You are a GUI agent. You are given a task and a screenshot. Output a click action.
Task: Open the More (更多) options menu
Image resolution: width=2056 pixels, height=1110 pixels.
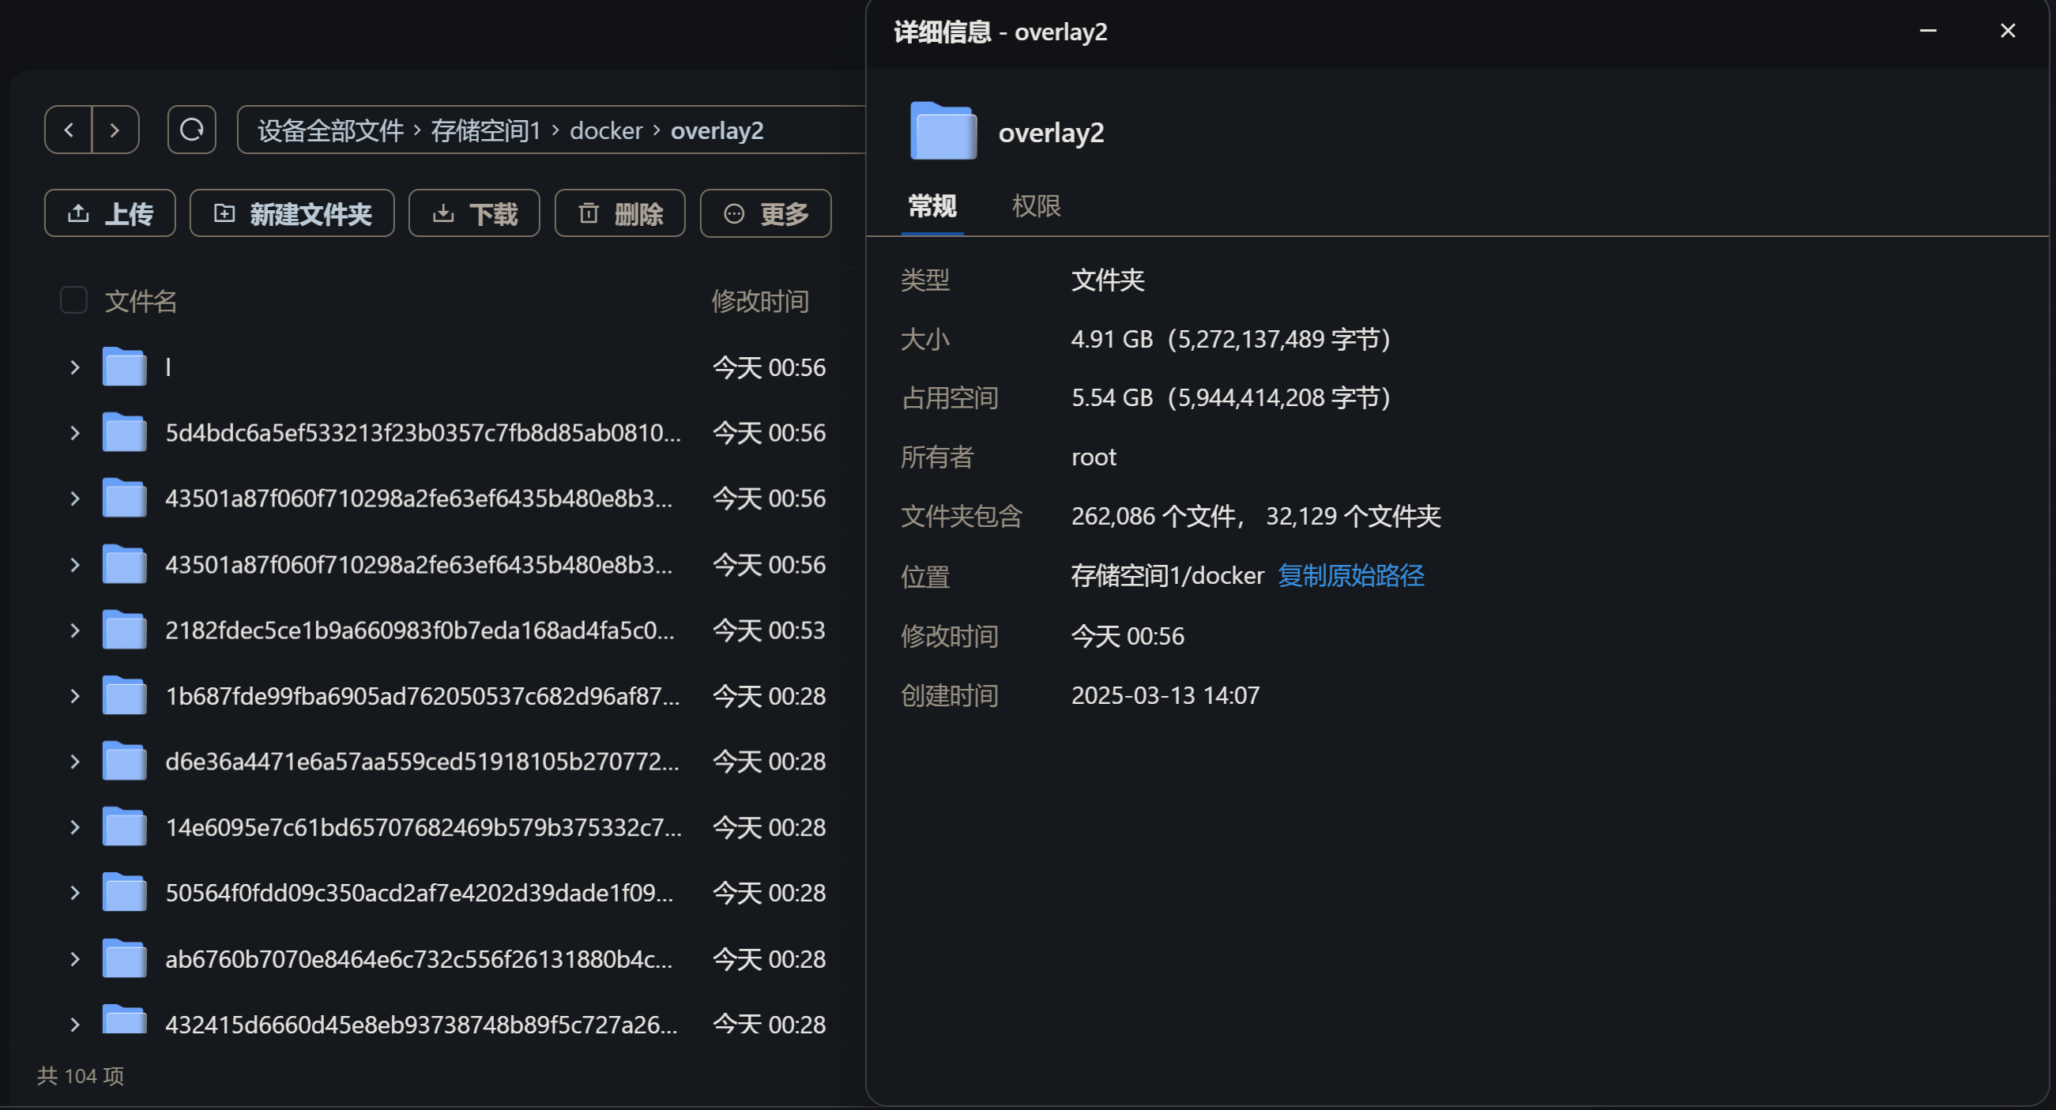tap(766, 214)
